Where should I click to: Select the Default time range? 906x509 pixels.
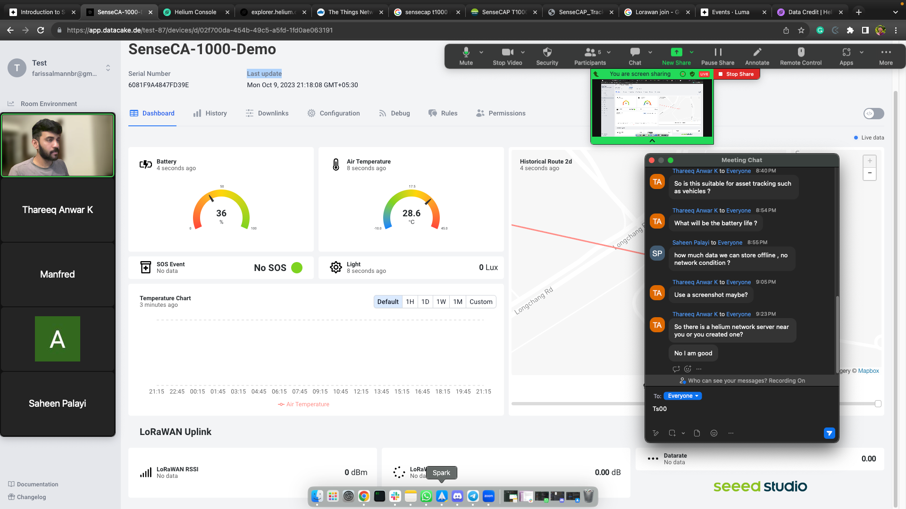pos(388,302)
